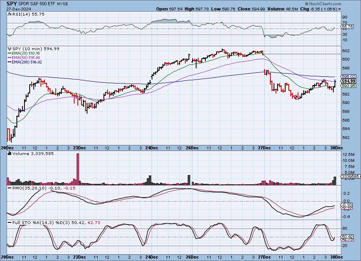Click the 24Dec marker under the price panel
Screen dimensions: 361x261
pyautogui.click(x=152, y=148)
